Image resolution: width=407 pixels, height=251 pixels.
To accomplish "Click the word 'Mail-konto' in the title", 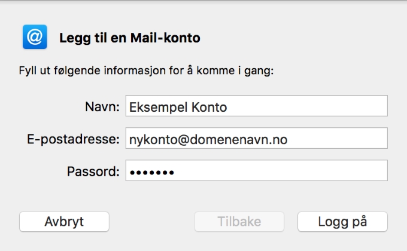I will pyautogui.click(x=165, y=38).
